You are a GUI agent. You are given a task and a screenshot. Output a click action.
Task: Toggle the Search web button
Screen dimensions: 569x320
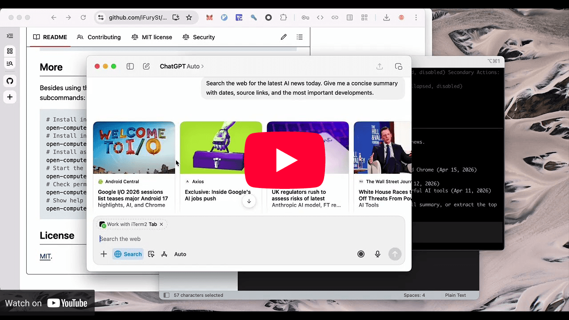click(128, 254)
